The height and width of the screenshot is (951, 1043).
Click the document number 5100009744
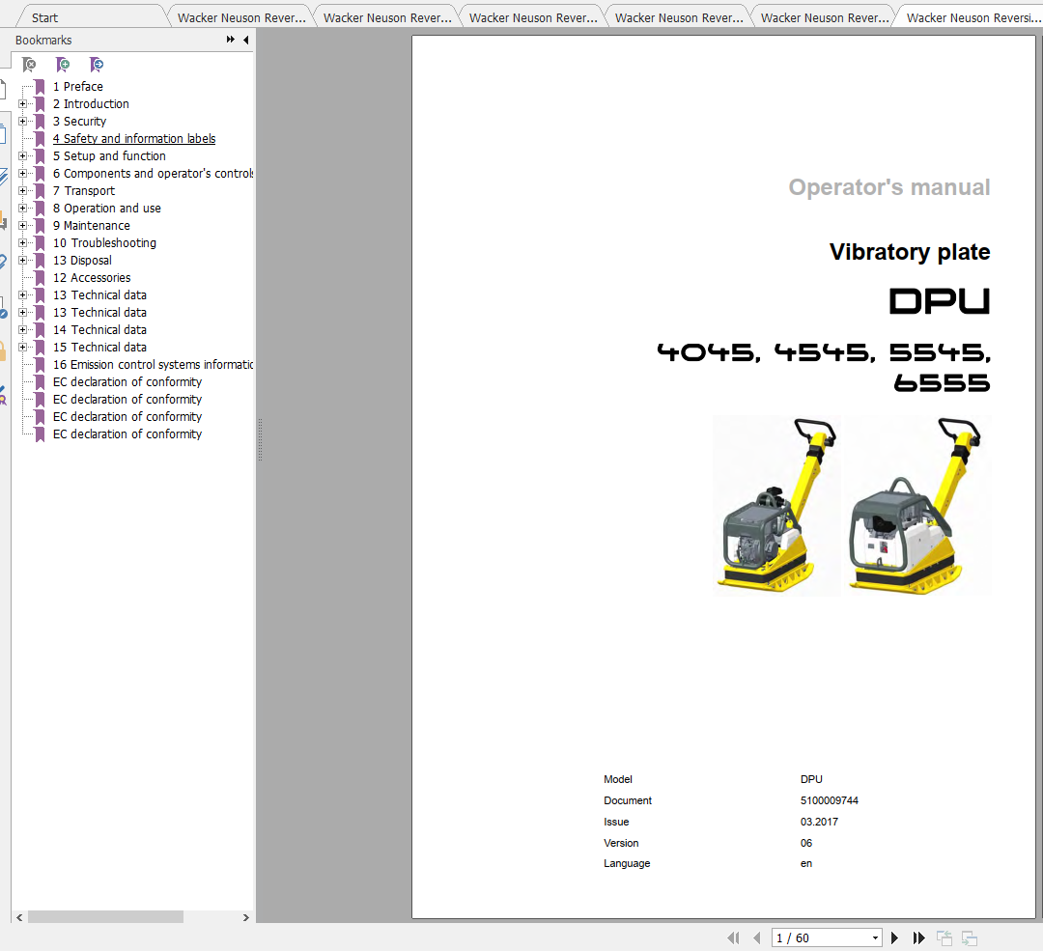coord(830,800)
